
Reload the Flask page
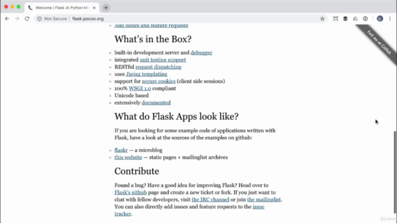click(x=27, y=19)
